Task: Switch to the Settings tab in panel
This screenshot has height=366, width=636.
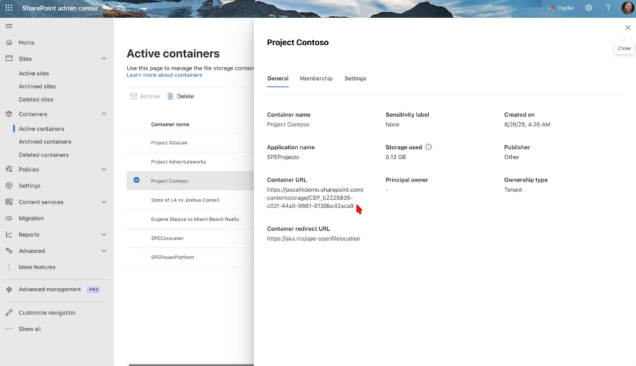Action: tap(355, 78)
